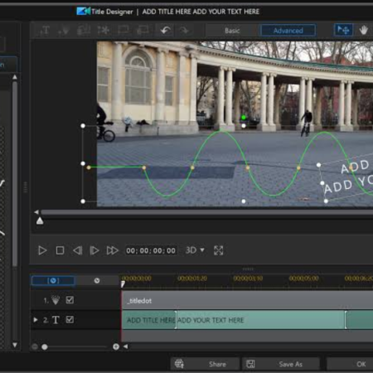
Task: Click the timeline scroll left arrow
Action: point(125,346)
